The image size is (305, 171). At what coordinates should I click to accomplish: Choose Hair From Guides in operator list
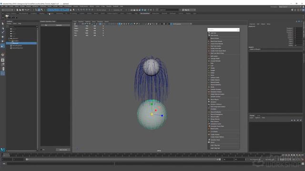[x=216, y=46]
